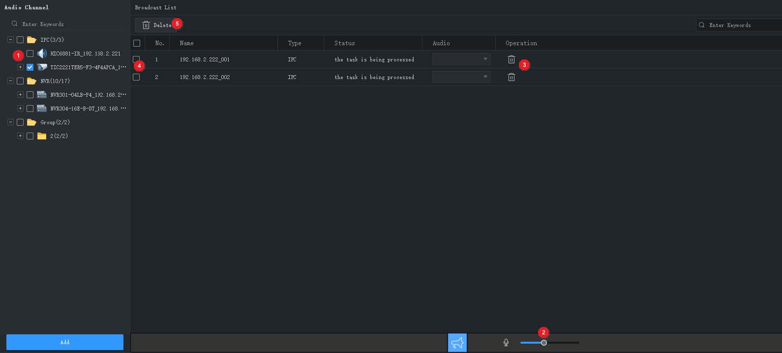Mute the microphone icon beside the slider

[x=506, y=343]
